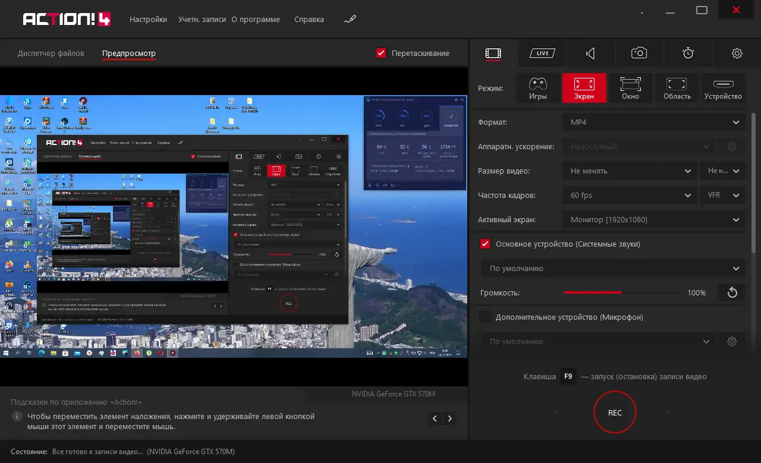Enable Дополнительное устройство (Микрофон) checkbox
This screenshot has width=761, height=463.
point(485,317)
